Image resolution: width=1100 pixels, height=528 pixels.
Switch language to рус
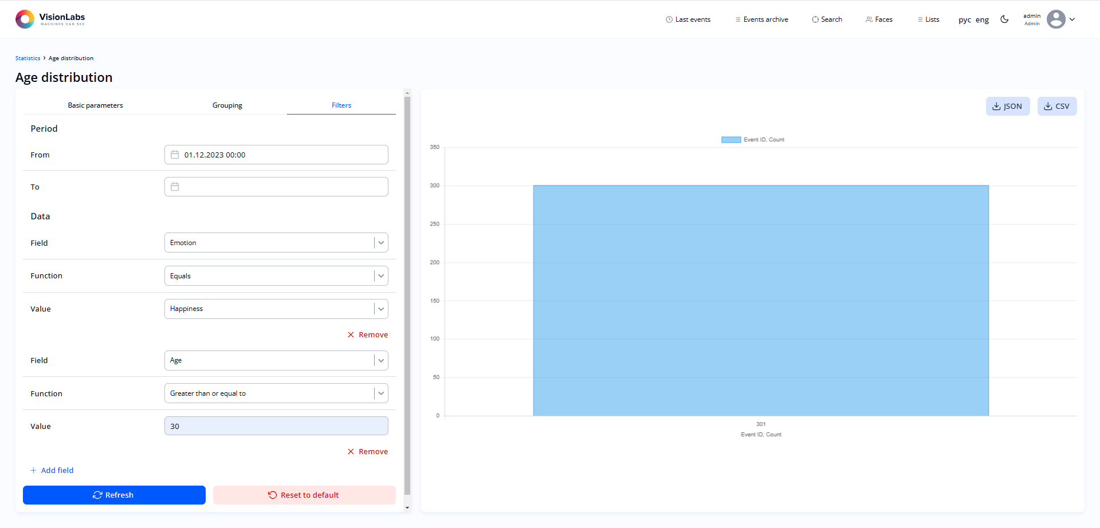(x=965, y=20)
